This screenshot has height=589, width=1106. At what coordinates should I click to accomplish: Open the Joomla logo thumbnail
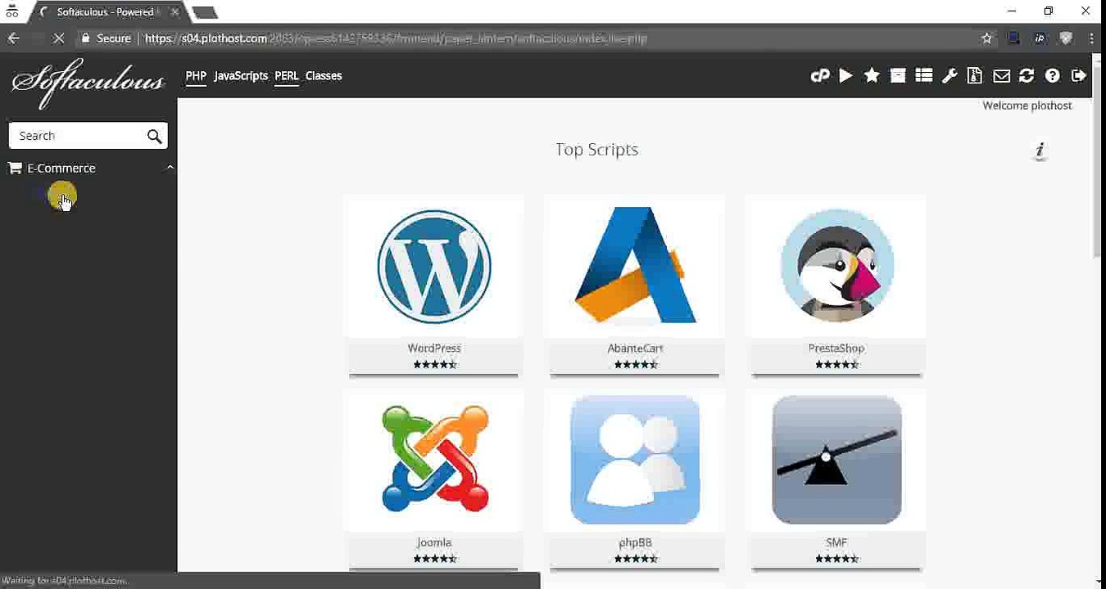coord(434,461)
